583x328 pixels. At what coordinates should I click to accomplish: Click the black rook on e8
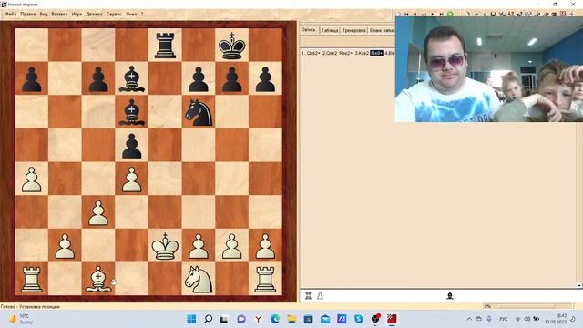165,46
